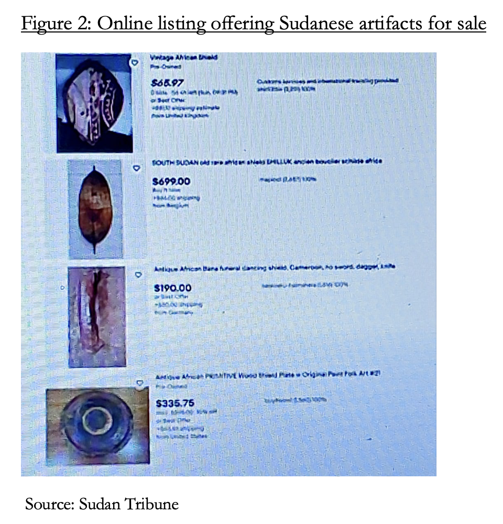
Task: Click seller feedback link on the $190.00 listing
Action: (x=304, y=285)
